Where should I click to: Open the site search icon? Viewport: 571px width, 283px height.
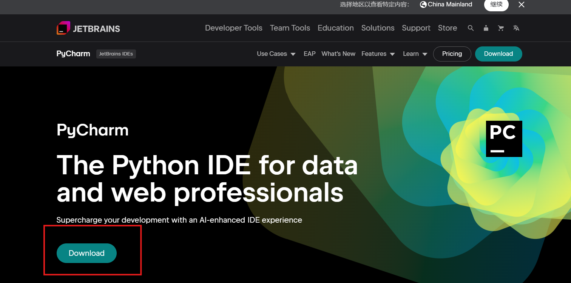click(471, 28)
